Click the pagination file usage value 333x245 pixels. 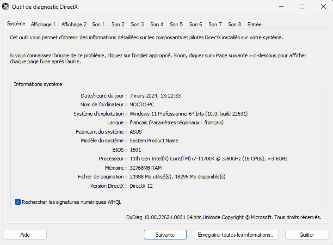178,177
